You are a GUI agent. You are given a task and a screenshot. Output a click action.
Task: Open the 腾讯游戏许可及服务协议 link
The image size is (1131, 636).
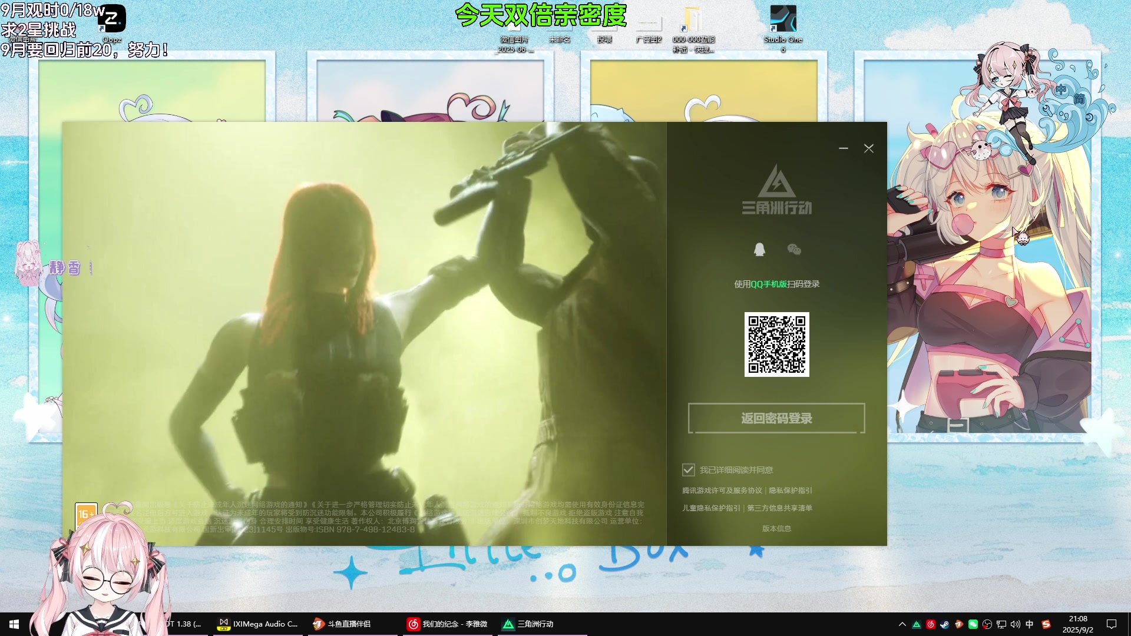[722, 490]
